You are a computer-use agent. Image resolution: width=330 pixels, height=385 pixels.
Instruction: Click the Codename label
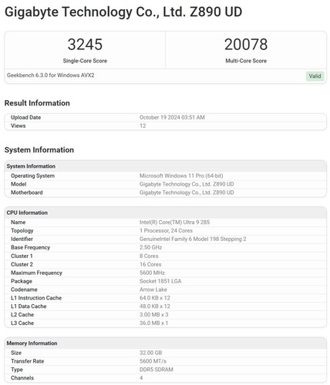[x=24, y=290]
